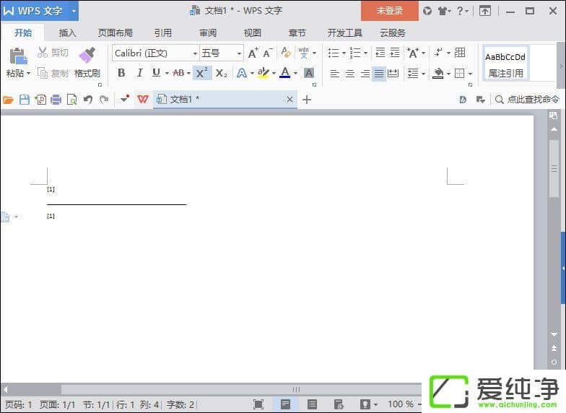566x413 pixels.
Task: Click the save icon in quick access toolbar
Action: click(x=24, y=100)
